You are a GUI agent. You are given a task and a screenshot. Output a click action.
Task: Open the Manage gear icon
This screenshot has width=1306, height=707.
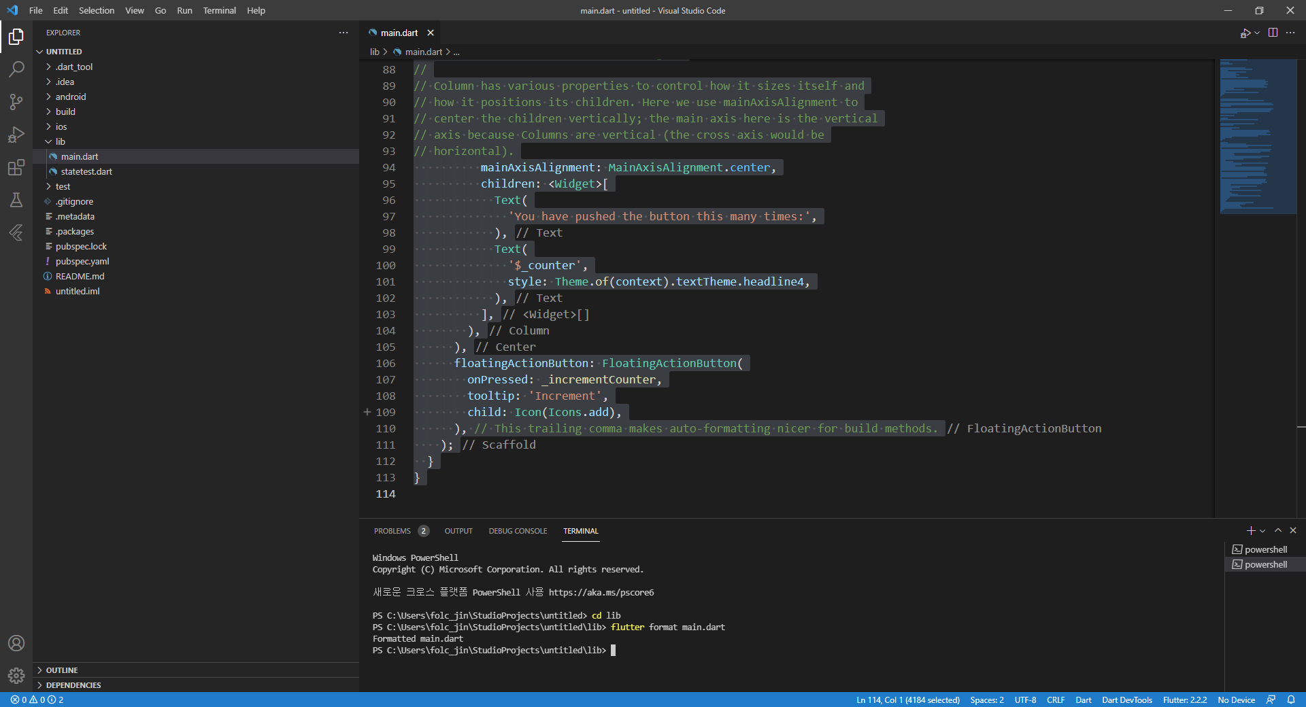(16, 676)
